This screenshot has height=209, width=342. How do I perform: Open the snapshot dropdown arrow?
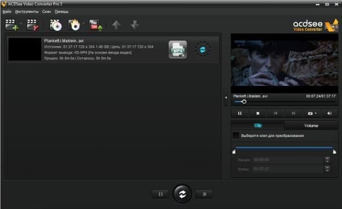315,113
